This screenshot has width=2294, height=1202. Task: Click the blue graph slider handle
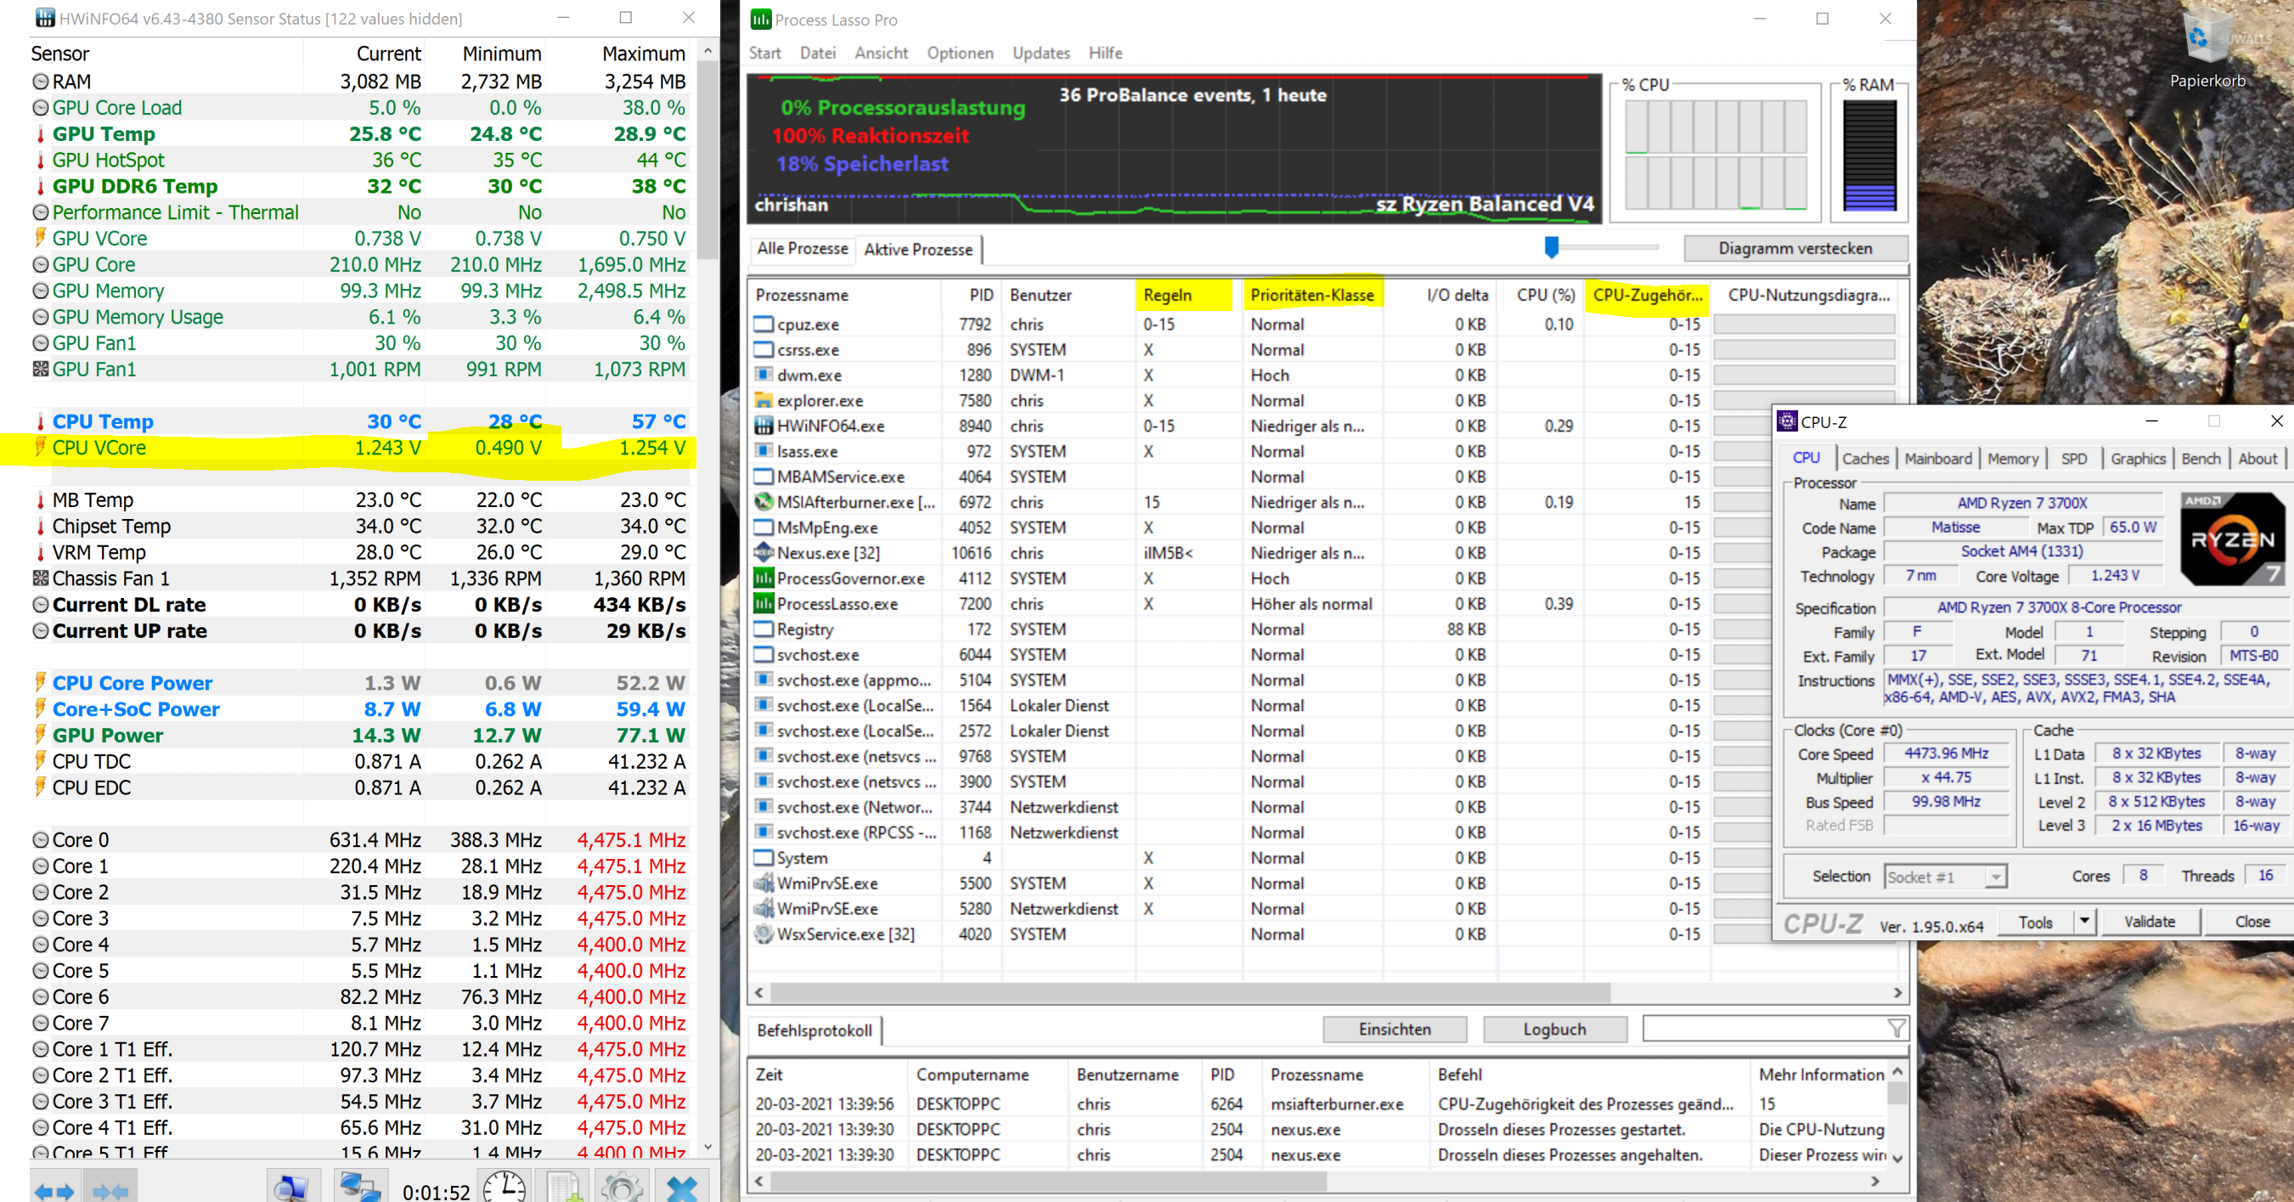click(x=1552, y=246)
